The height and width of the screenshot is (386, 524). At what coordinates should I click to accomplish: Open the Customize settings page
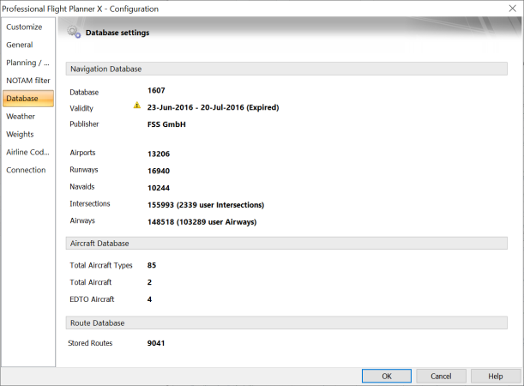coord(24,27)
